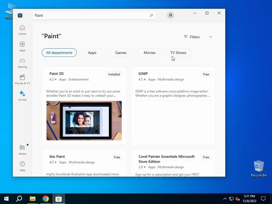Click the network icon in system tray

click(x=231, y=199)
